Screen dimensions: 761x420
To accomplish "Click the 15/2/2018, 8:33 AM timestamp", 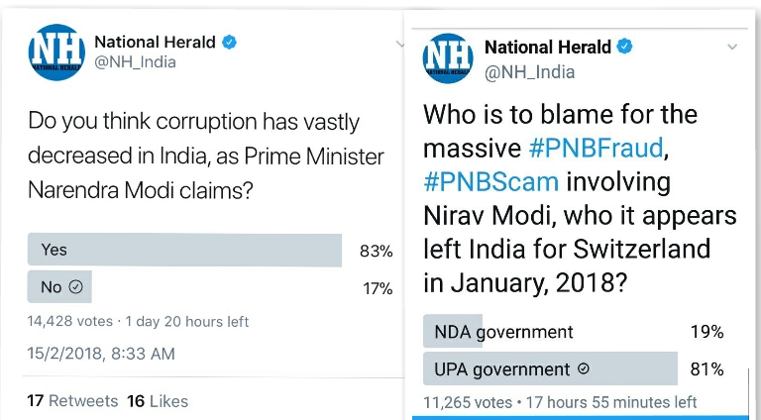I will (x=101, y=354).
